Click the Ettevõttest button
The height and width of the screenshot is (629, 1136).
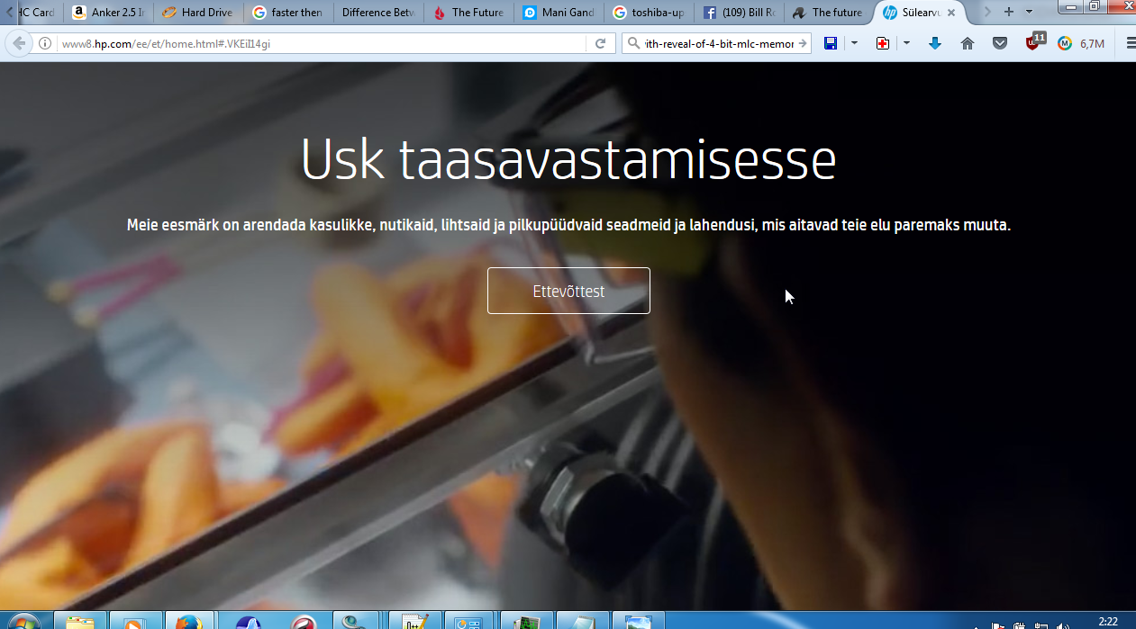[x=568, y=291]
